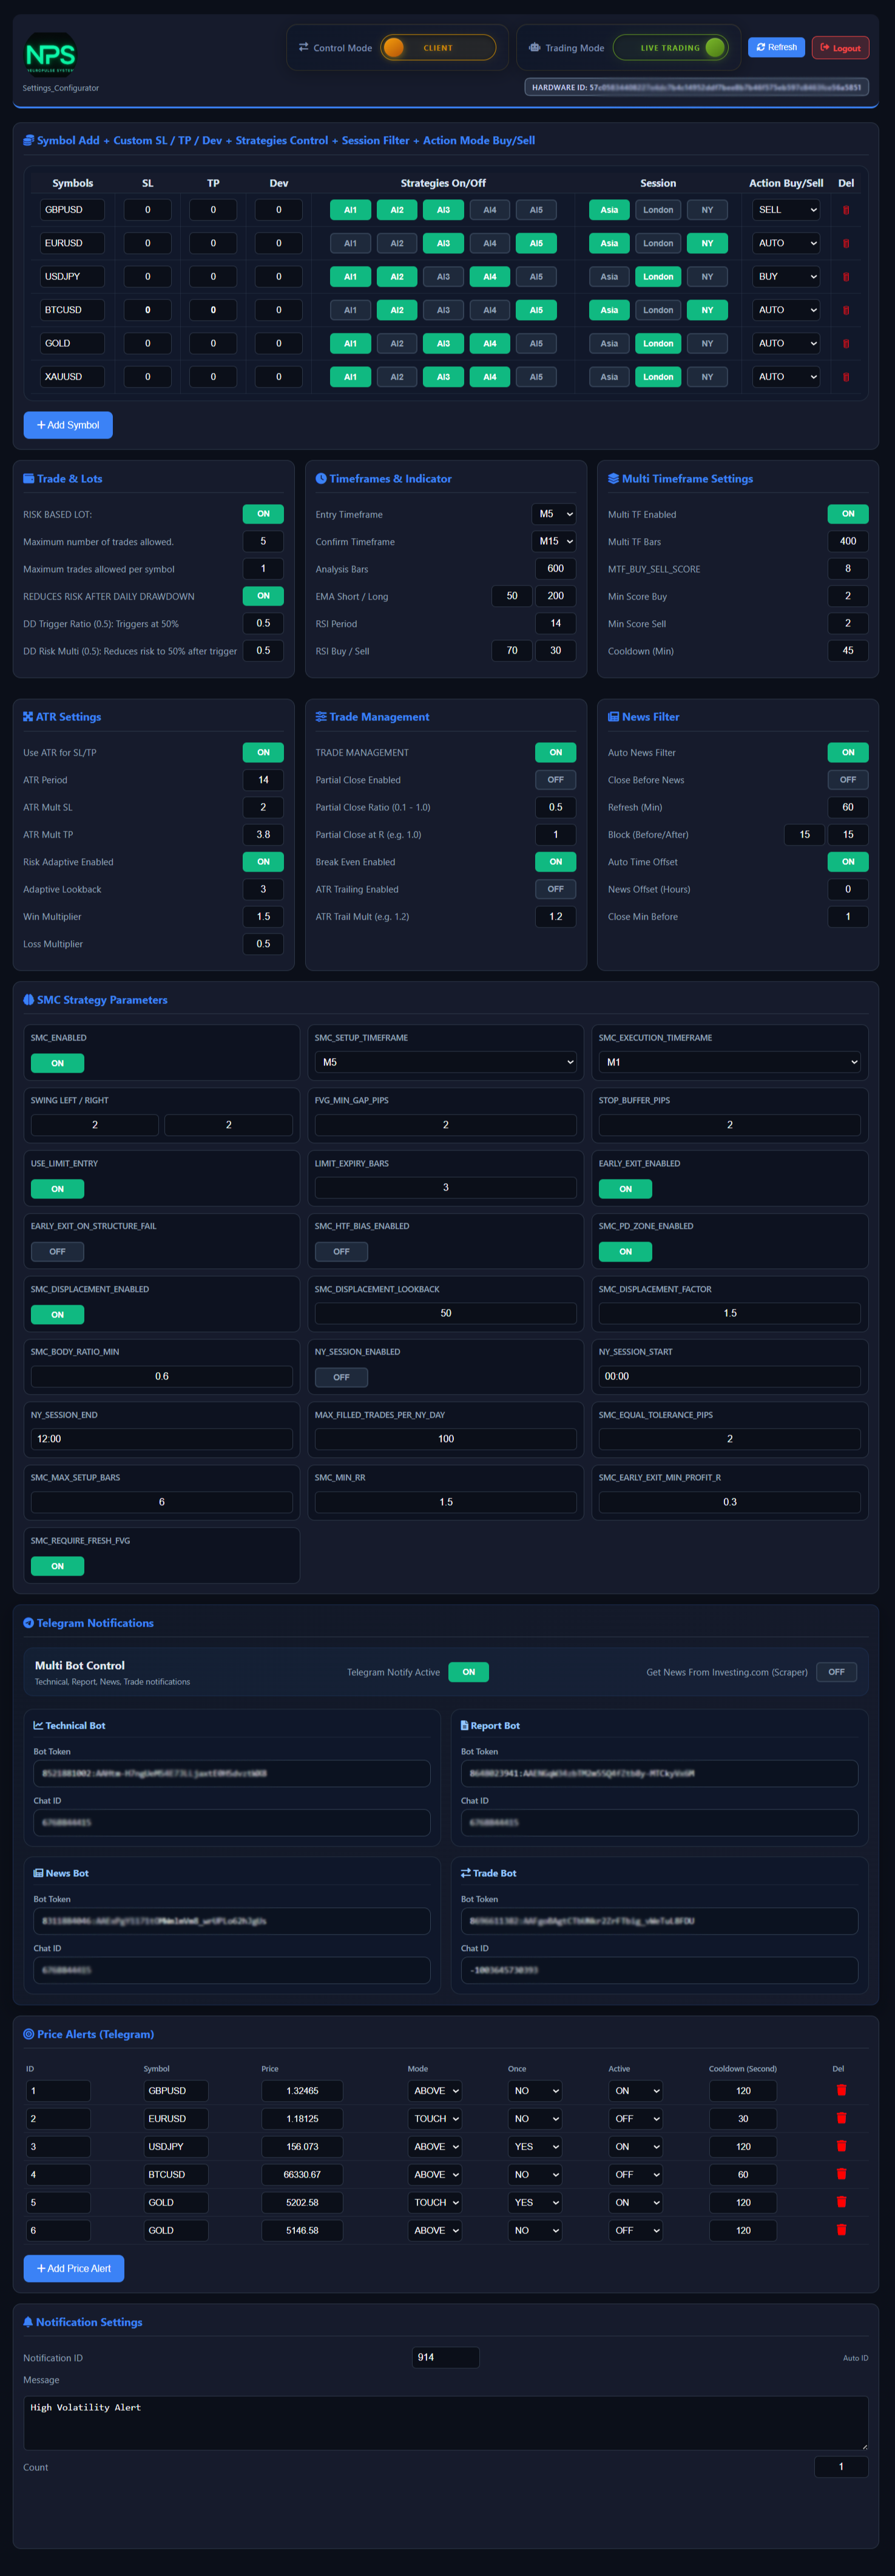Click the Logout button
This screenshot has height=2576, width=895.
[x=840, y=47]
